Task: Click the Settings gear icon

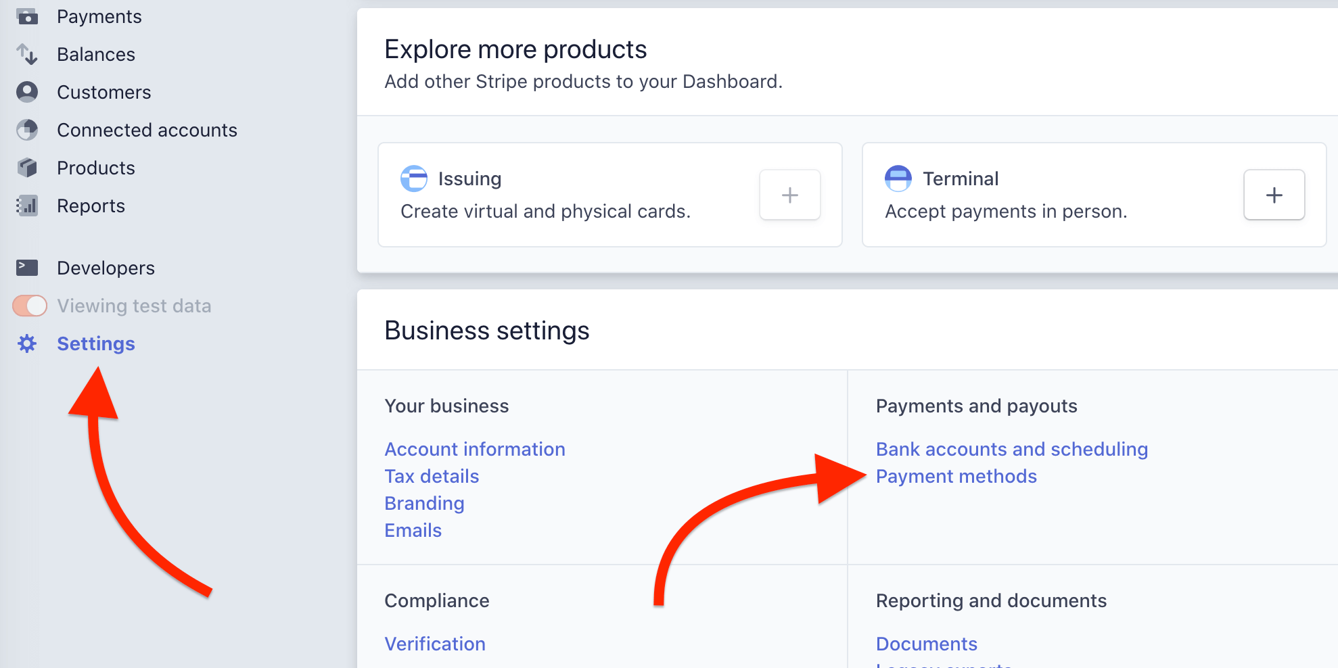Action: [x=27, y=343]
